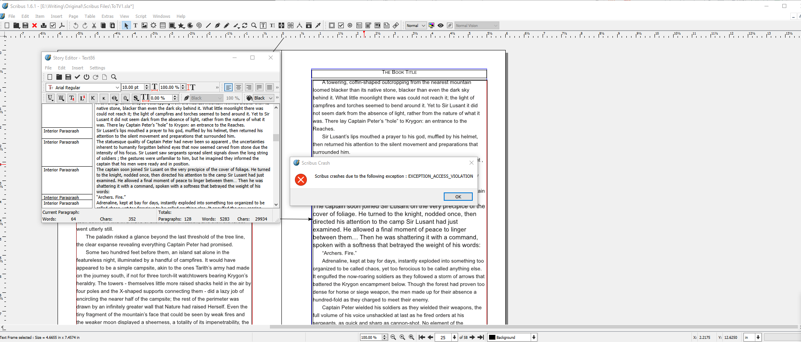Image resolution: width=801 pixels, height=342 pixels.
Task: Select the Image Frame tool
Action: point(144,25)
